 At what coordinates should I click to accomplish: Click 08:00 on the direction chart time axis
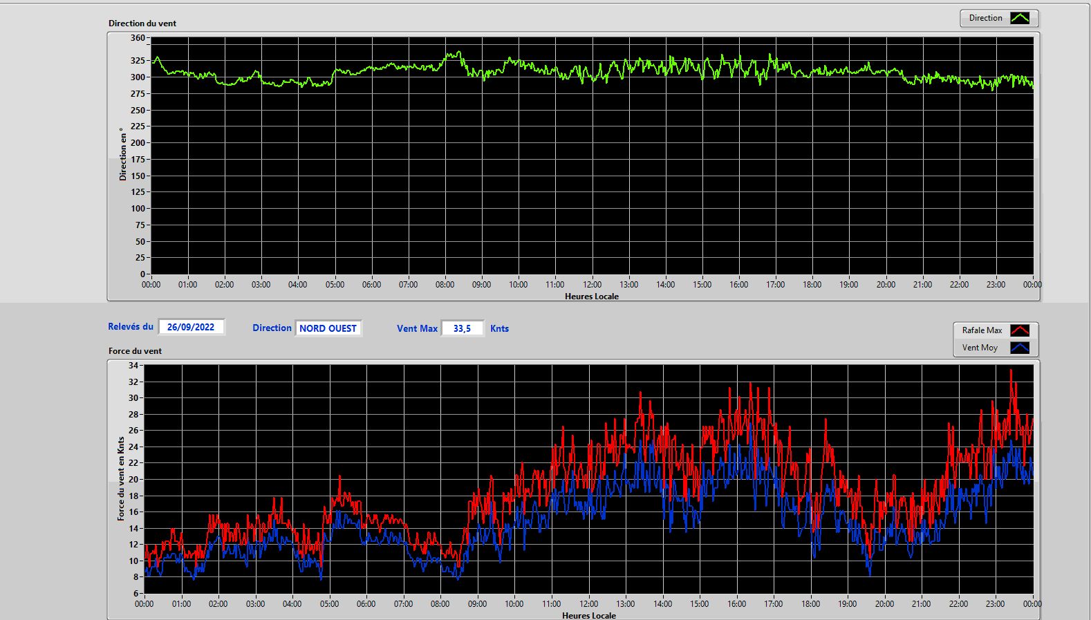(x=445, y=284)
